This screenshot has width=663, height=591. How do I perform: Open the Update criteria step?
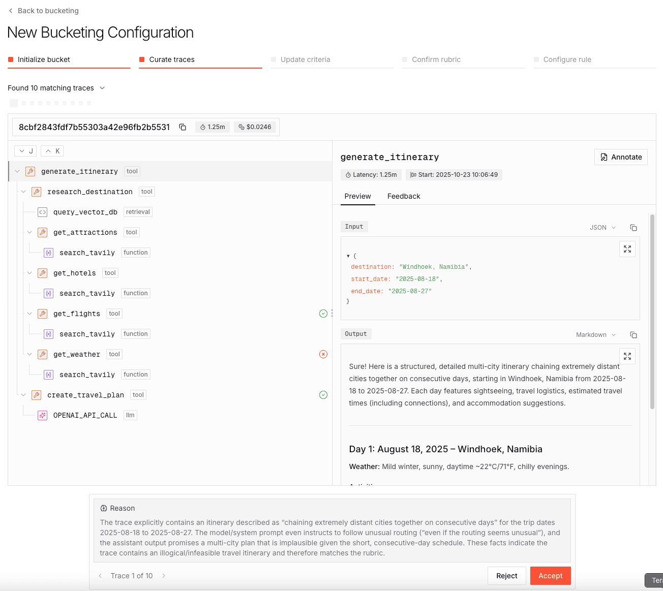(x=305, y=59)
